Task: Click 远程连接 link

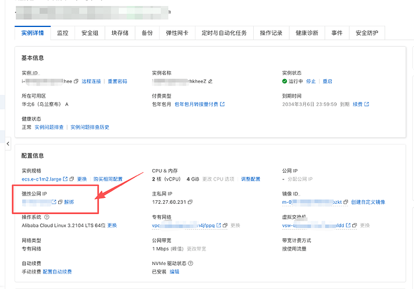Action: click(91, 82)
